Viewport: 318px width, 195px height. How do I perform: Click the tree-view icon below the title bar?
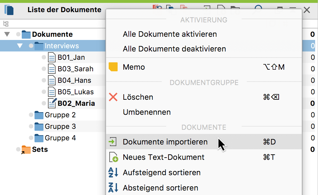pos(6,23)
